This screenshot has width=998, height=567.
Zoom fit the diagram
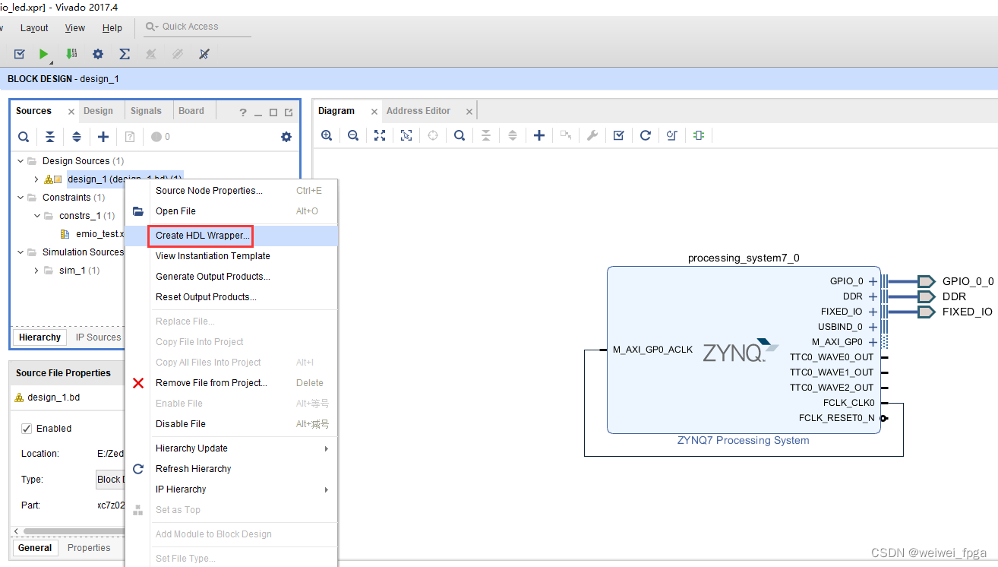[x=380, y=135]
